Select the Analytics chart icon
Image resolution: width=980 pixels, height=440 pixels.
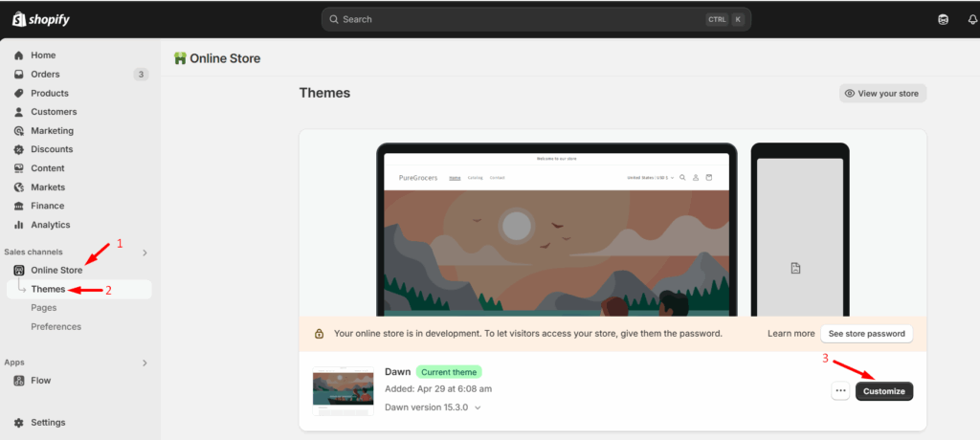(x=18, y=225)
